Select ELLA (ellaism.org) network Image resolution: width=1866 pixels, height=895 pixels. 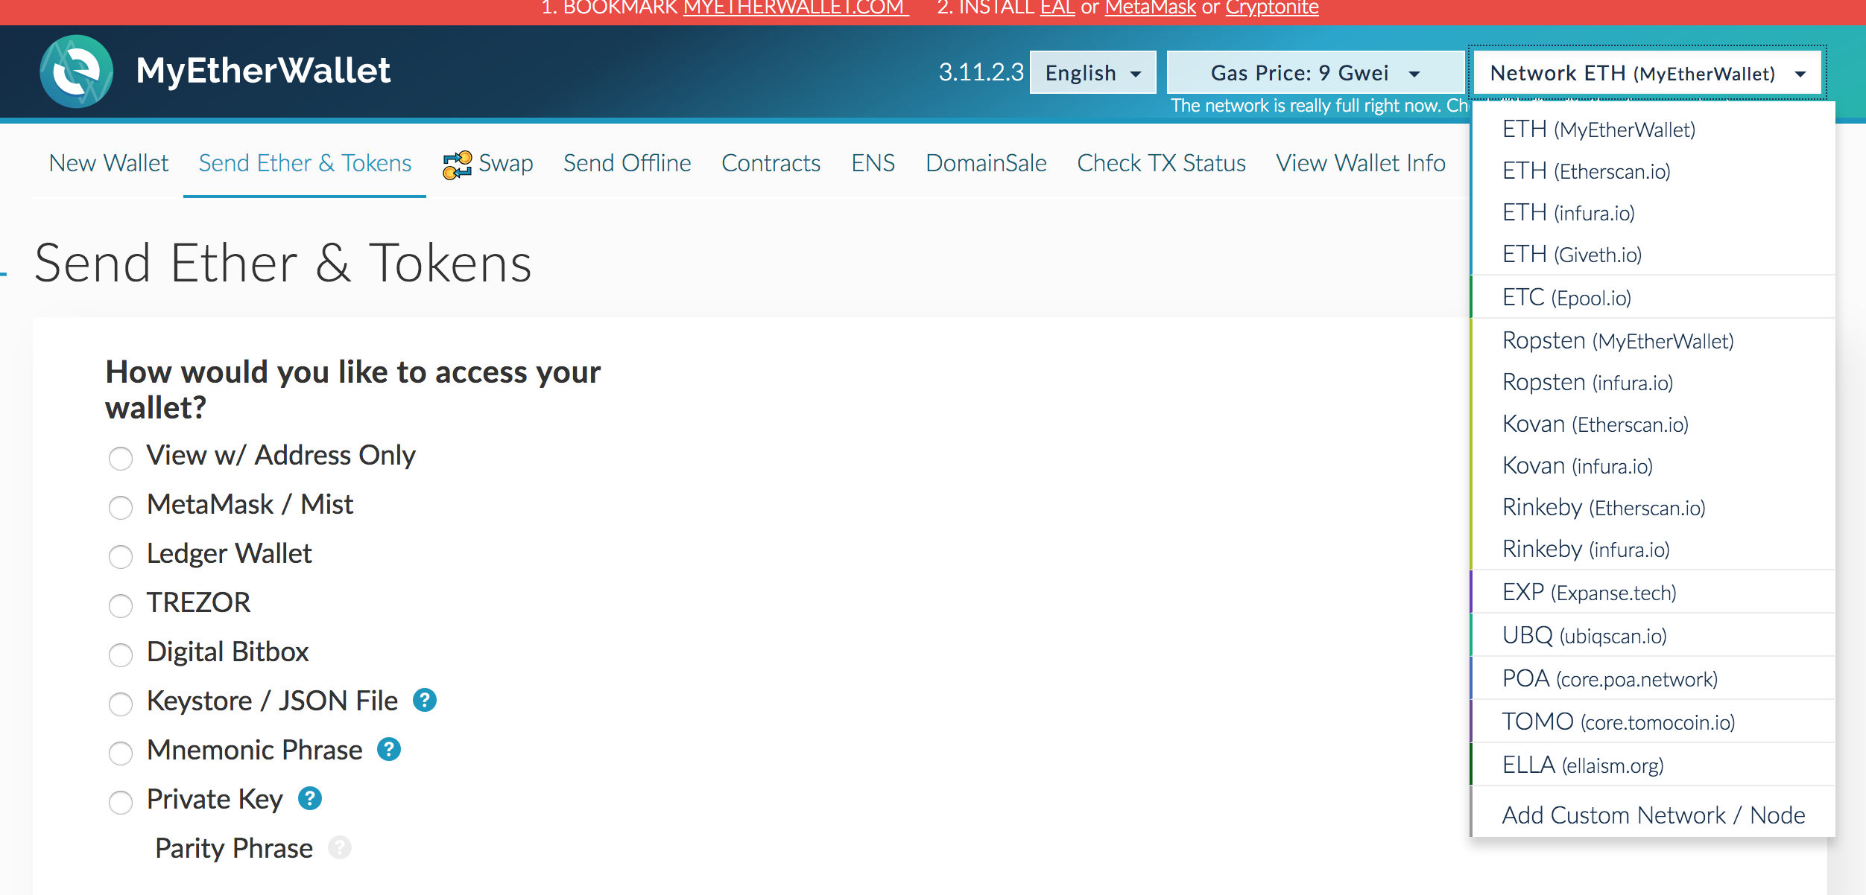(1653, 765)
